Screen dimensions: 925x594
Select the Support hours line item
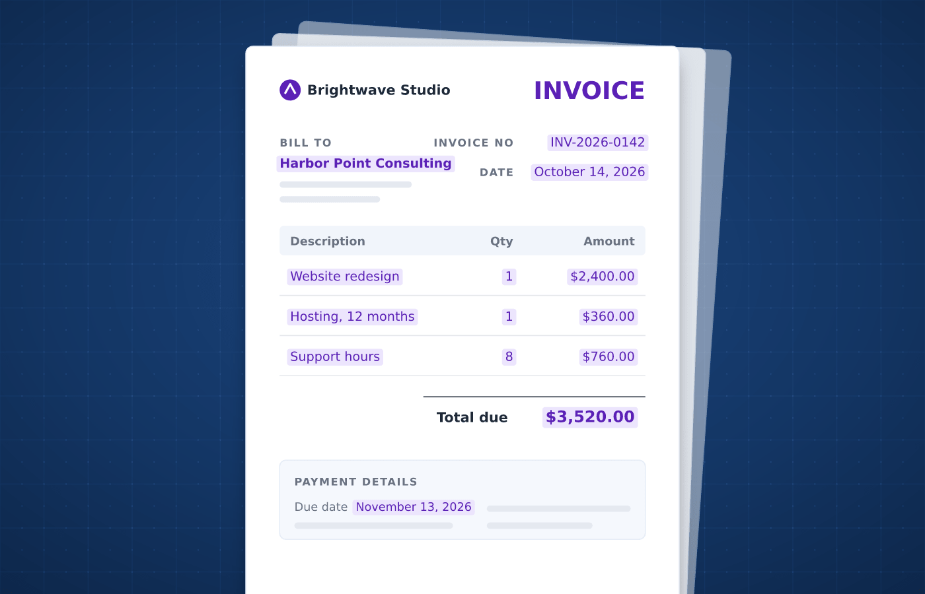[335, 357]
